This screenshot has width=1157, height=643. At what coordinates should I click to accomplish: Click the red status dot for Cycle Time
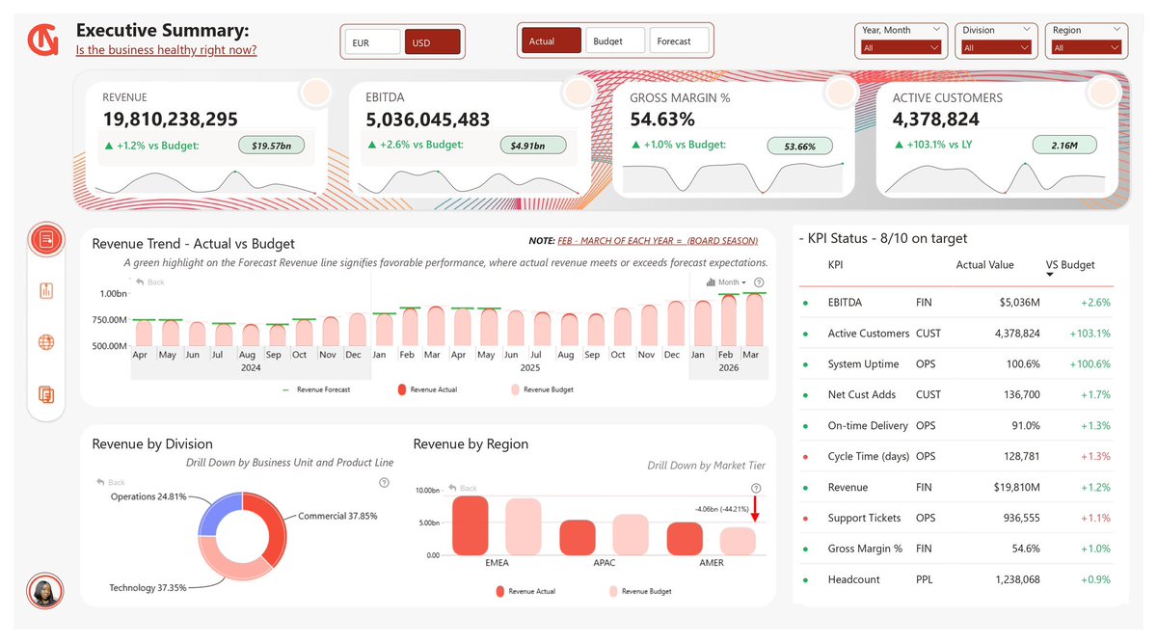806,457
